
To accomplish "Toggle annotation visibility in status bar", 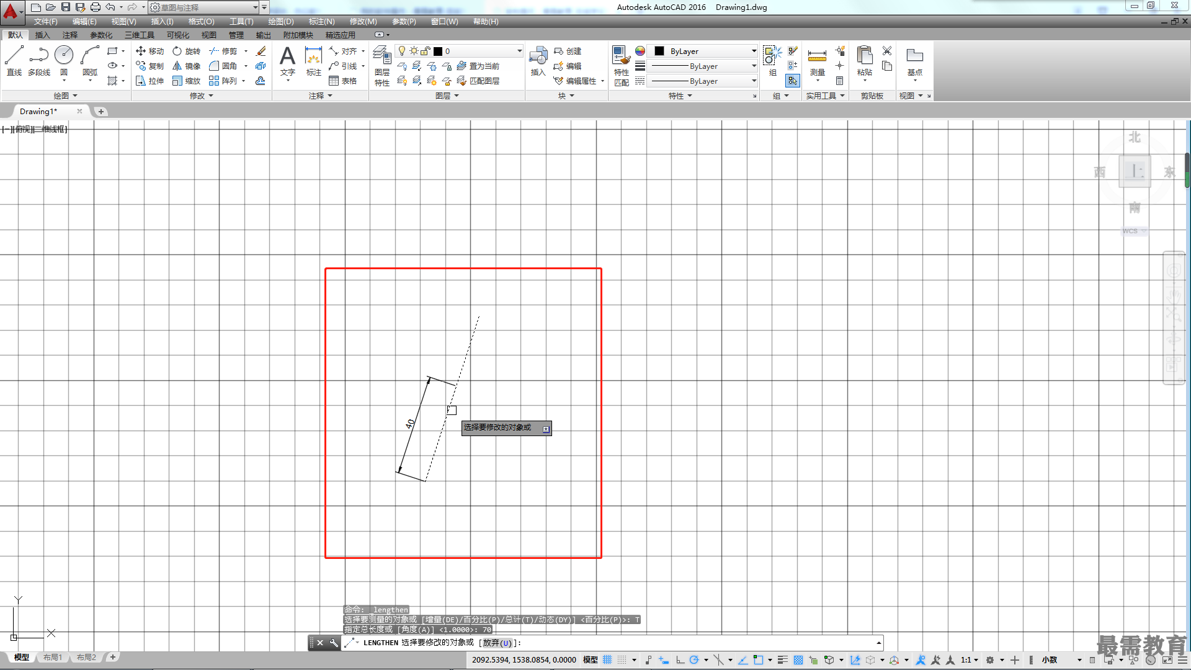I will pyautogui.click(x=921, y=659).
